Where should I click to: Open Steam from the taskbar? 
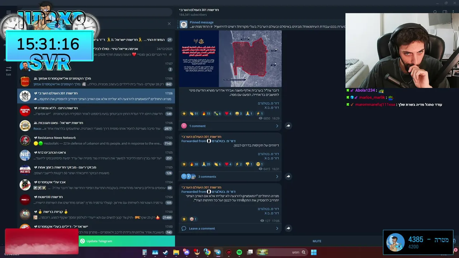tap(165, 252)
